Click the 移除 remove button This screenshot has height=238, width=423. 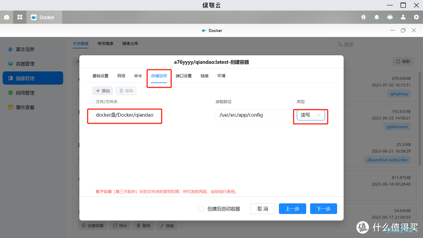click(126, 91)
